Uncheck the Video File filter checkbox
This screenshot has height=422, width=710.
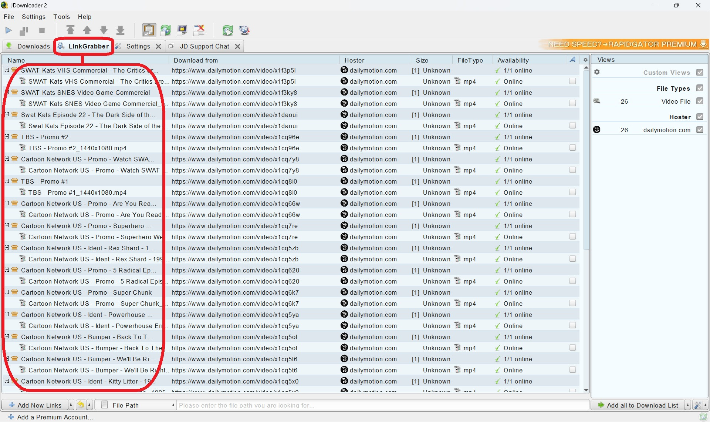pyautogui.click(x=700, y=101)
